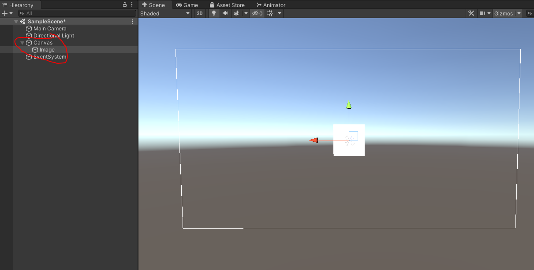Open grid settings dropdown arrow

(279, 14)
